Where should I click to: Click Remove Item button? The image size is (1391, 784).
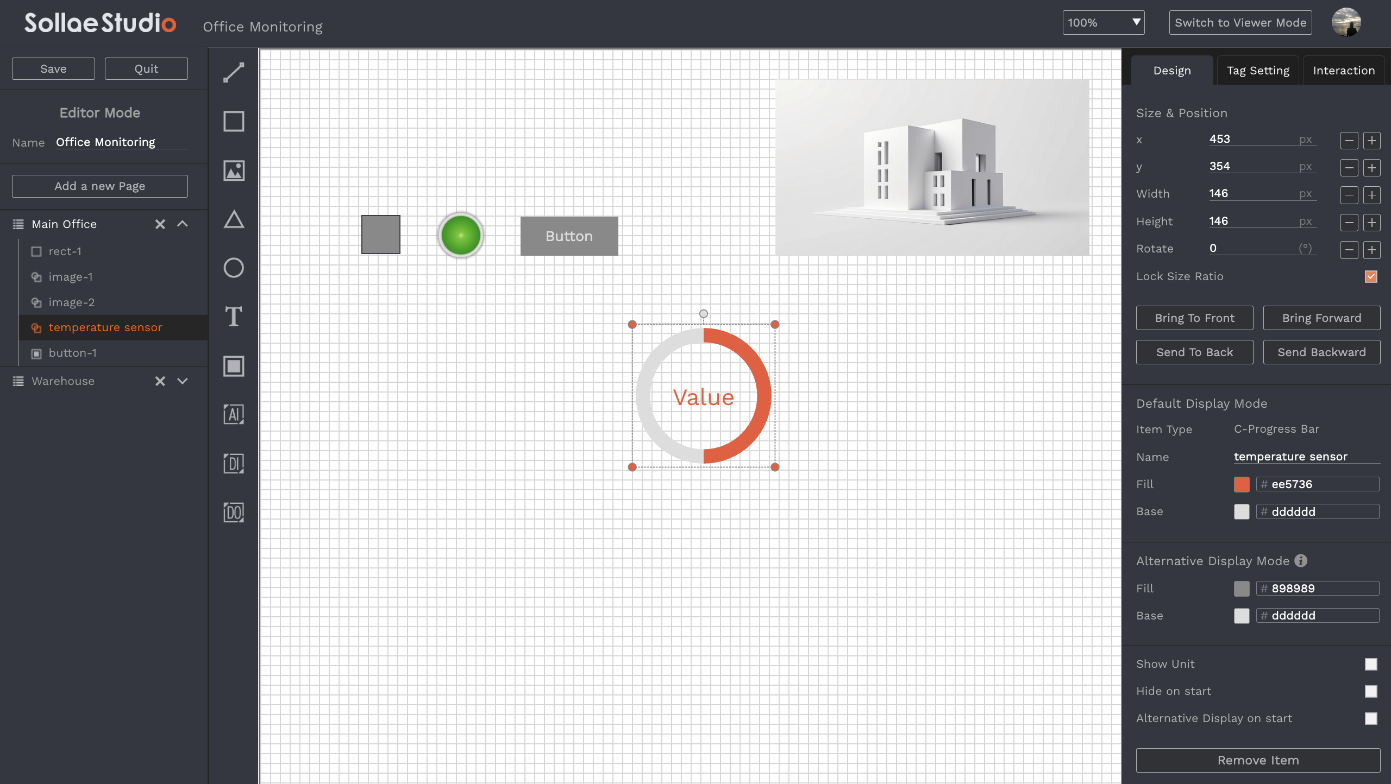pyautogui.click(x=1257, y=760)
